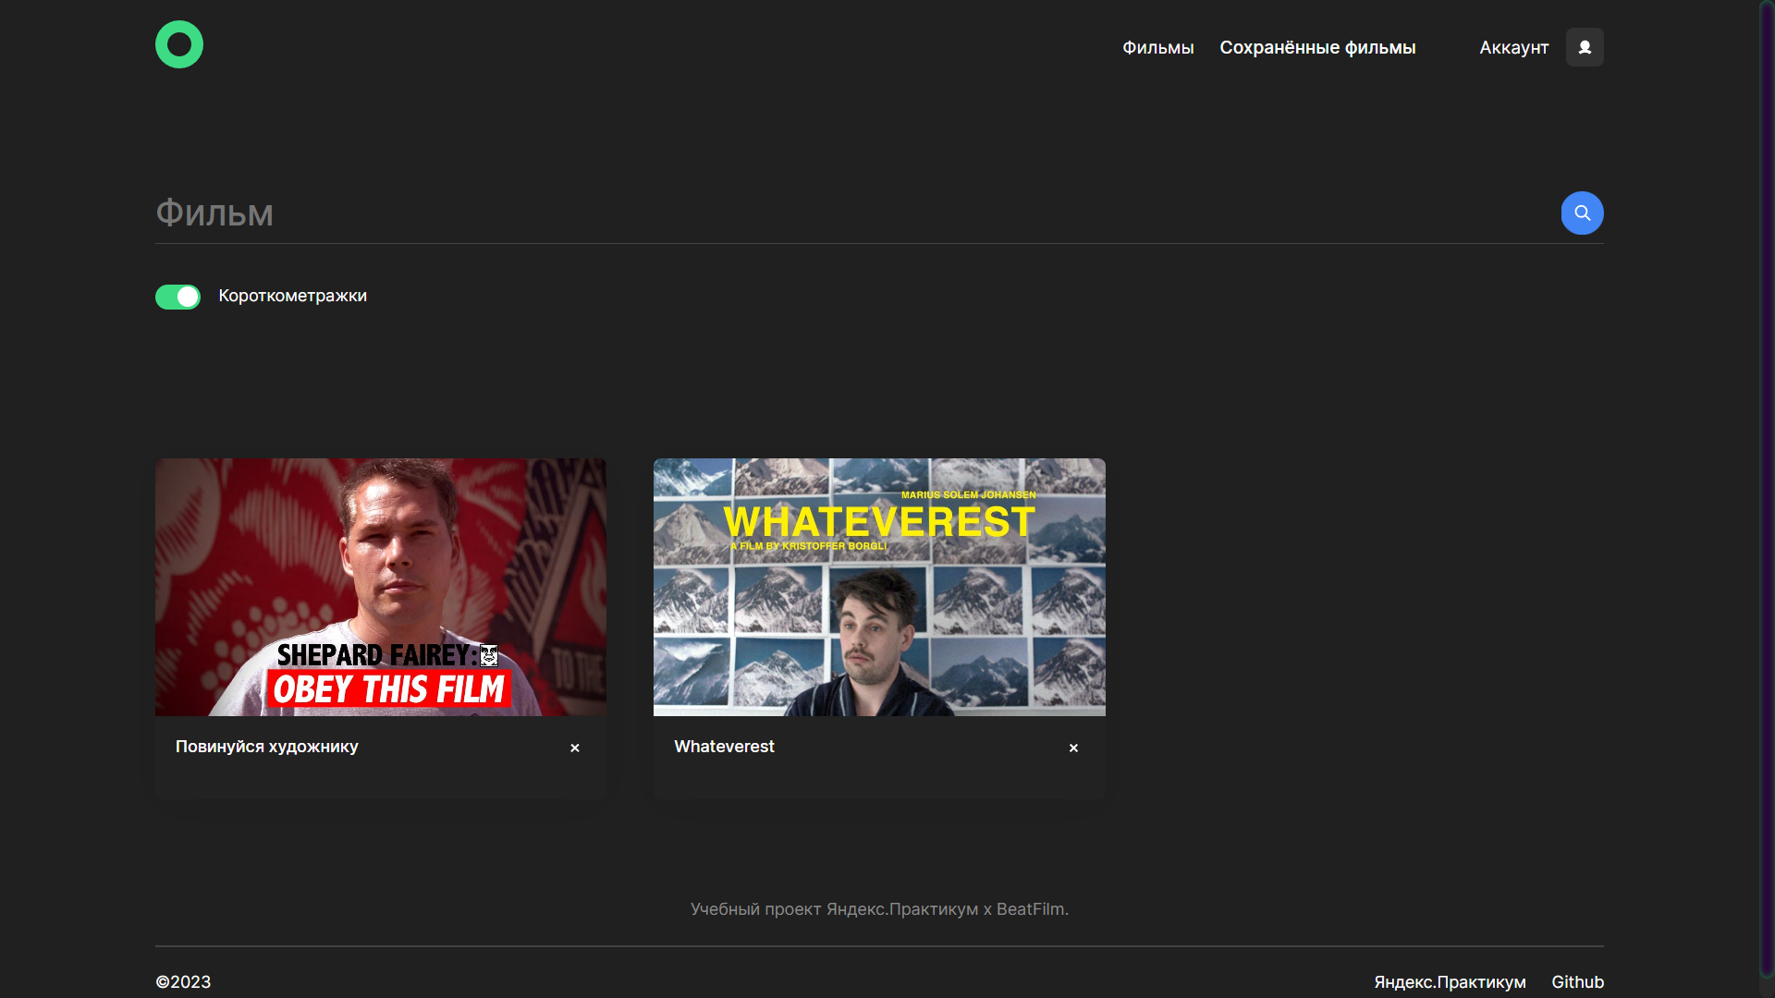The image size is (1775, 998).
Task: Open Сохранённые фильмы in navigation
Action: click(1317, 47)
